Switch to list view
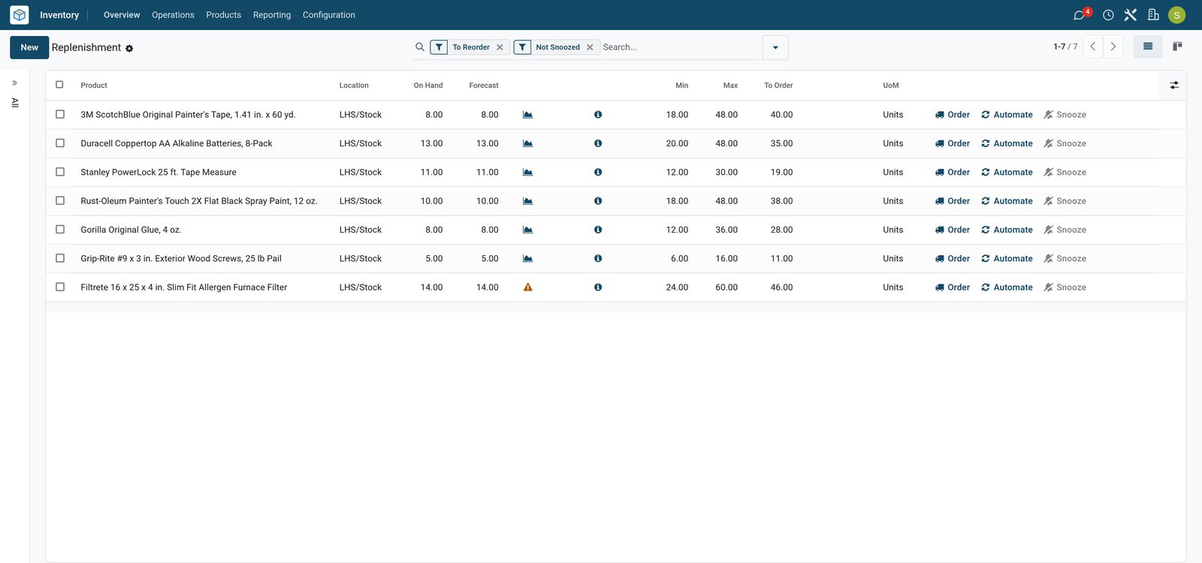The height and width of the screenshot is (563, 1202). click(x=1148, y=47)
